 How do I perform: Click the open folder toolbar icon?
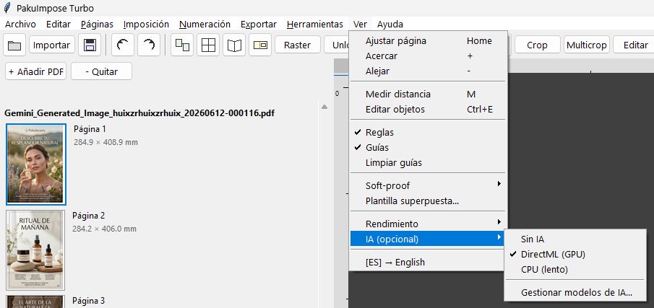click(14, 45)
